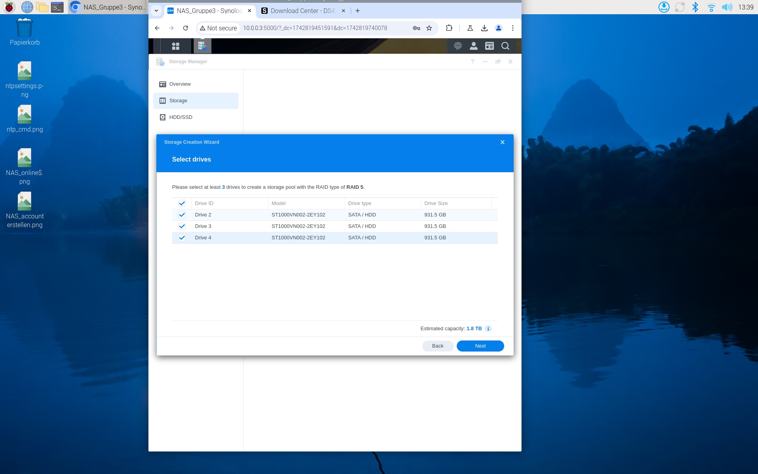Click the estimated capacity info icon
This screenshot has width=758, height=474.
488,329
